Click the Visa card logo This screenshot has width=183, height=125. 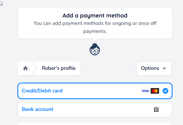pos(145,91)
